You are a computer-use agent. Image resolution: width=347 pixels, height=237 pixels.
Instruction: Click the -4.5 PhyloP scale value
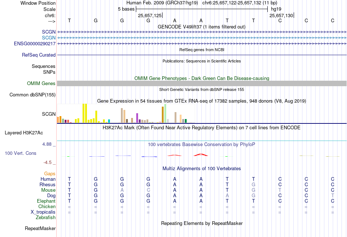[47, 163]
